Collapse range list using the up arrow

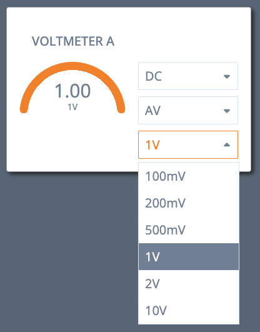(x=227, y=144)
